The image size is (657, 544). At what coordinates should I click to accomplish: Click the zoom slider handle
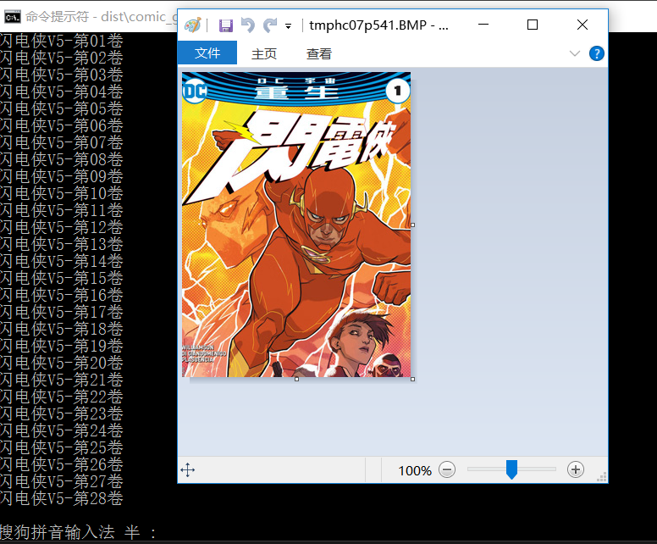pos(511,469)
